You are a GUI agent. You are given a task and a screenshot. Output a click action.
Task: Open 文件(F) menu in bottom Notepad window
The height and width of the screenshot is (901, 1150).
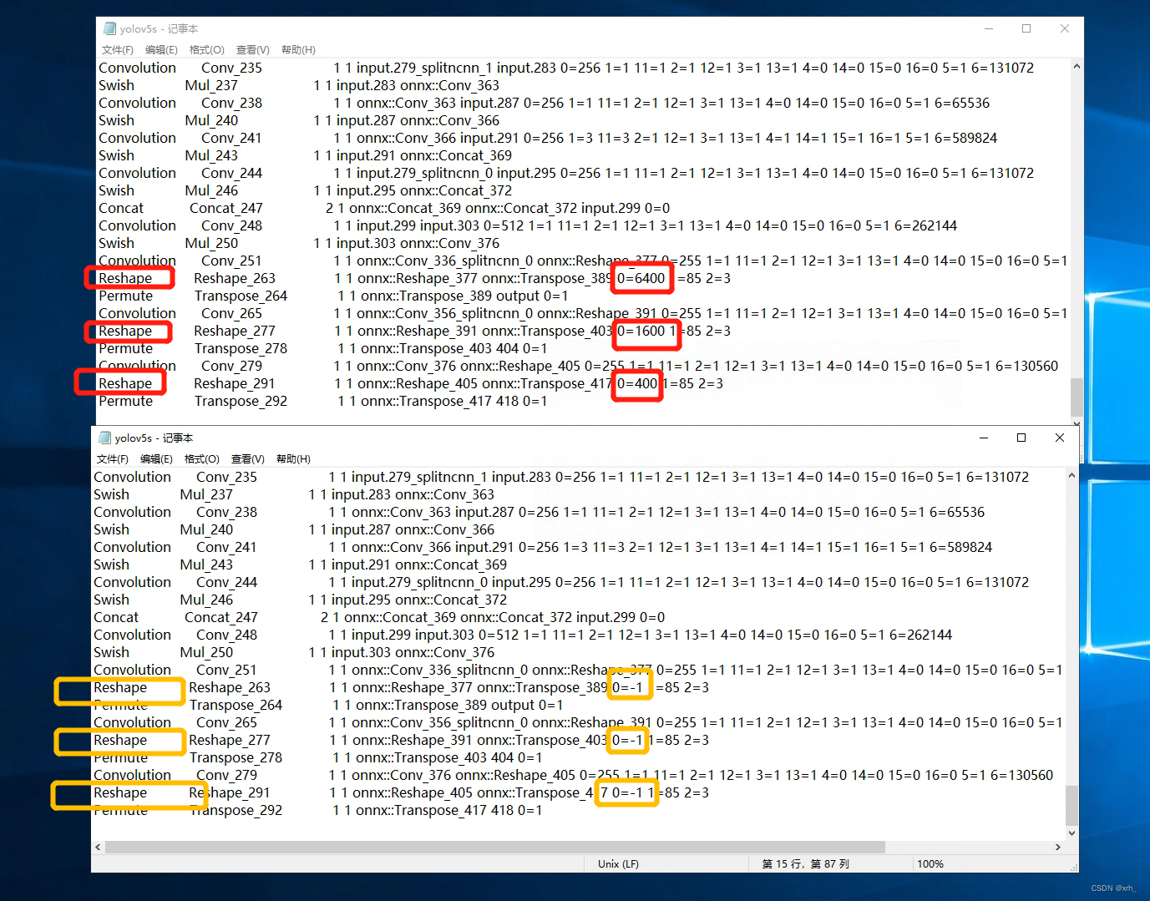112,459
